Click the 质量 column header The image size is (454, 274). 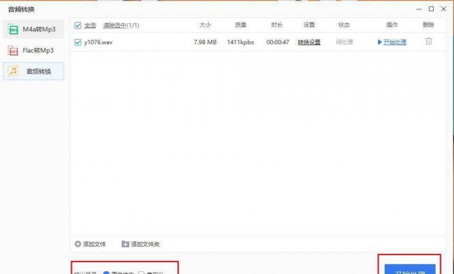[240, 25]
